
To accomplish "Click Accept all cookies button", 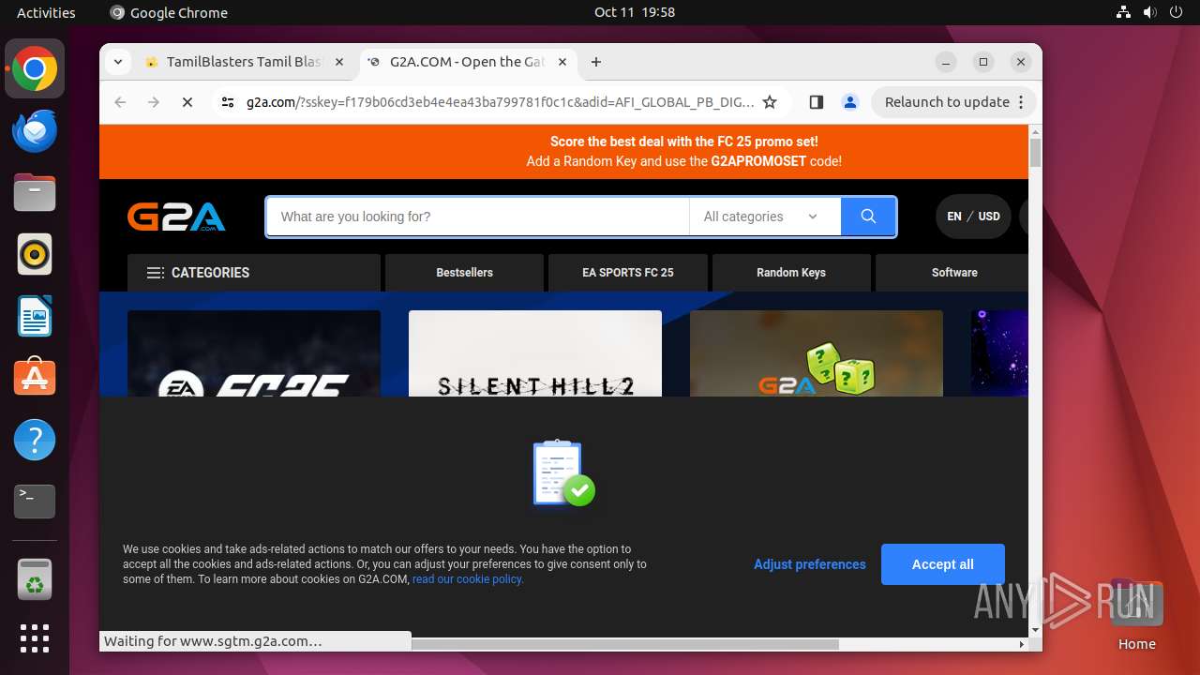I will [943, 564].
